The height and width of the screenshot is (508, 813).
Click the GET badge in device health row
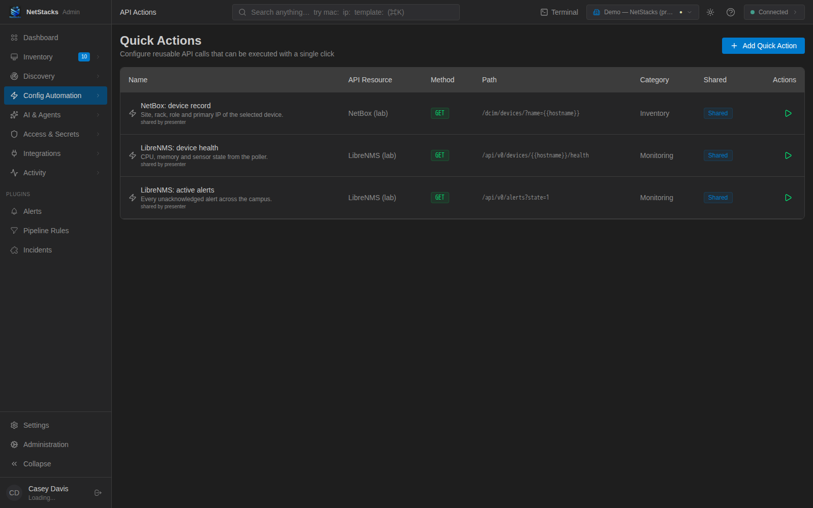440,155
